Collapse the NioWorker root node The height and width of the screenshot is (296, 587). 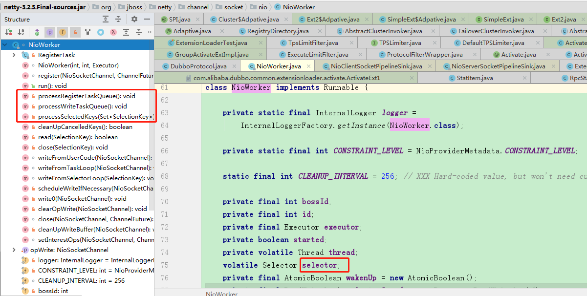click(x=5, y=45)
